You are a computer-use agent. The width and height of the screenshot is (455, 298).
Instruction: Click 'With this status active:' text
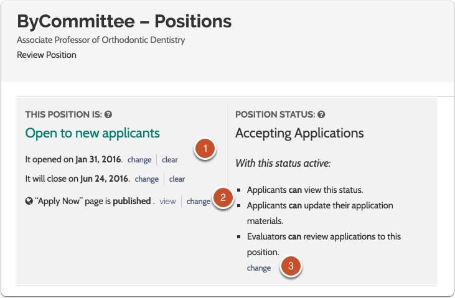pyautogui.click(x=283, y=163)
